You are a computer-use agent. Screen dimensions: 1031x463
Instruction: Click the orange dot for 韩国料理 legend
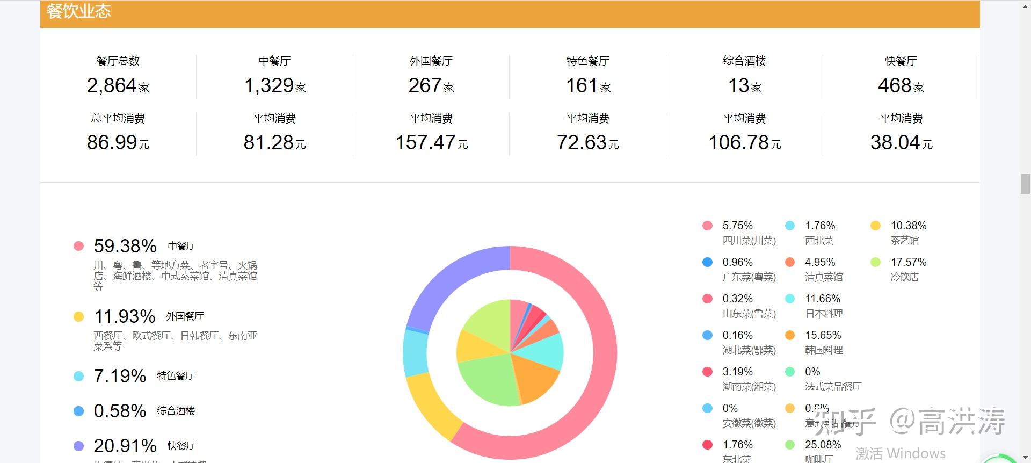coord(790,335)
